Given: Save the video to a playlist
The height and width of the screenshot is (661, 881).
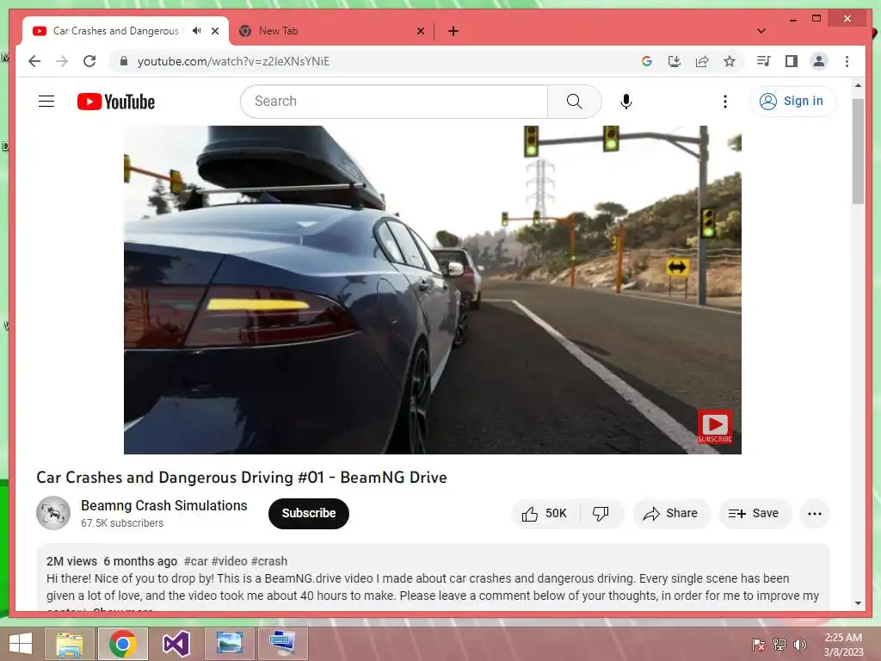Looking at the screenshot, I should pyautogui.click(x=754, y=513).
